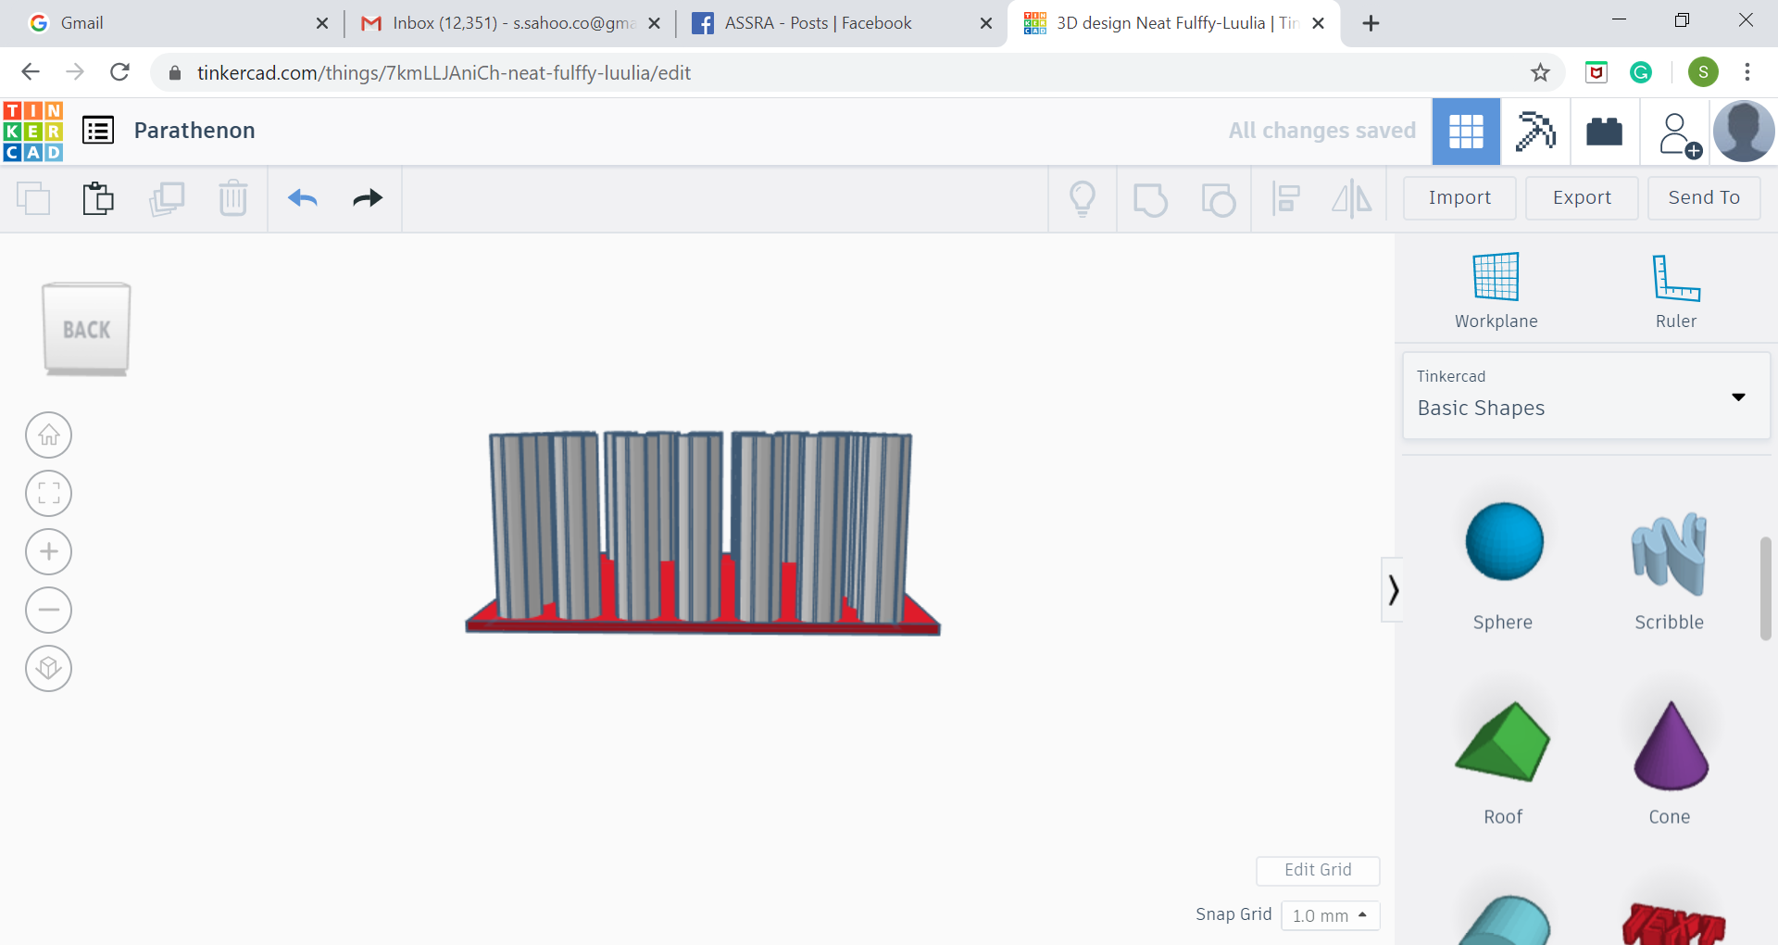Open the Flip tool
Image resolution: width=1778 pixels, height=945 pixels.
click(1352, 198)
